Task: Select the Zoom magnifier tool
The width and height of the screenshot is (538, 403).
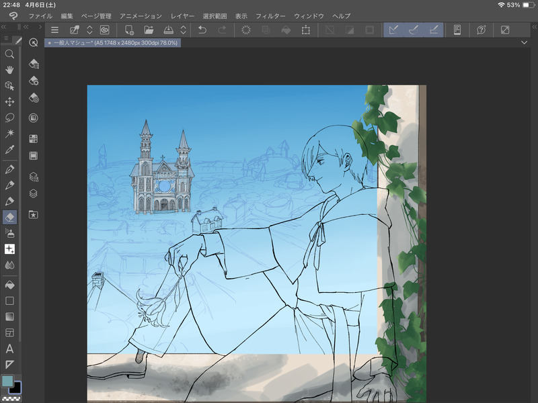Action: point(9,54)
